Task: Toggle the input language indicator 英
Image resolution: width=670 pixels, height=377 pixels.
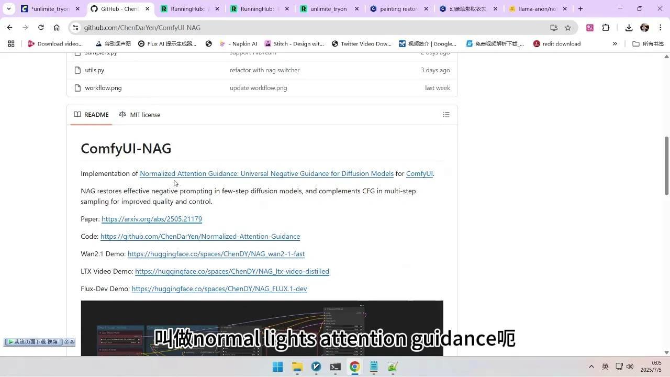Action: (x=605, y=367)
